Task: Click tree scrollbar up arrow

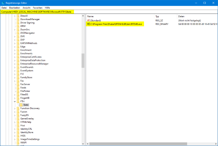Action: pyautogui.click(x=83, y=16)
